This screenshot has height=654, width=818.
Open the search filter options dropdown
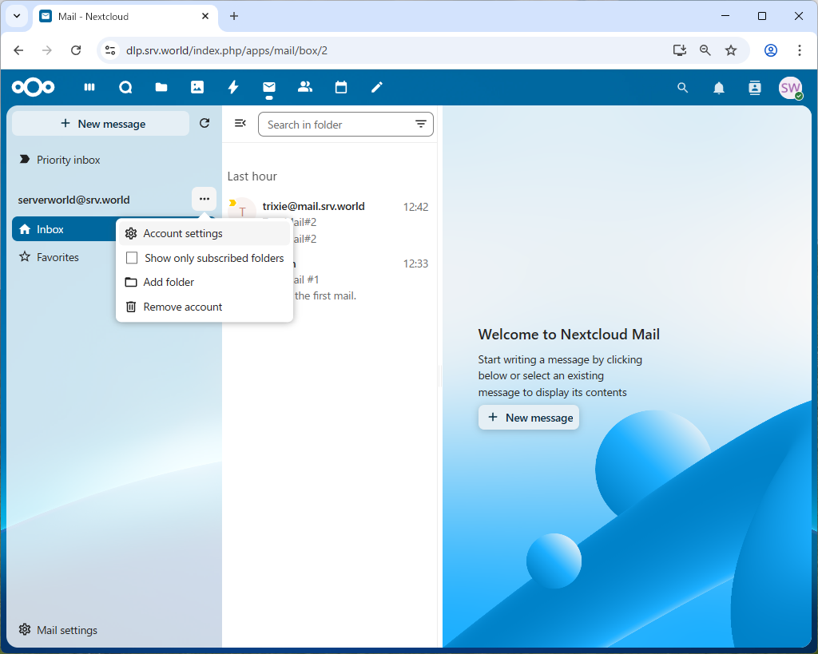[x=420, y=125]
